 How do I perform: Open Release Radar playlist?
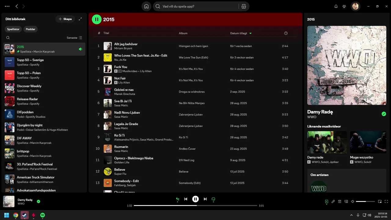[x=44, y=101]
